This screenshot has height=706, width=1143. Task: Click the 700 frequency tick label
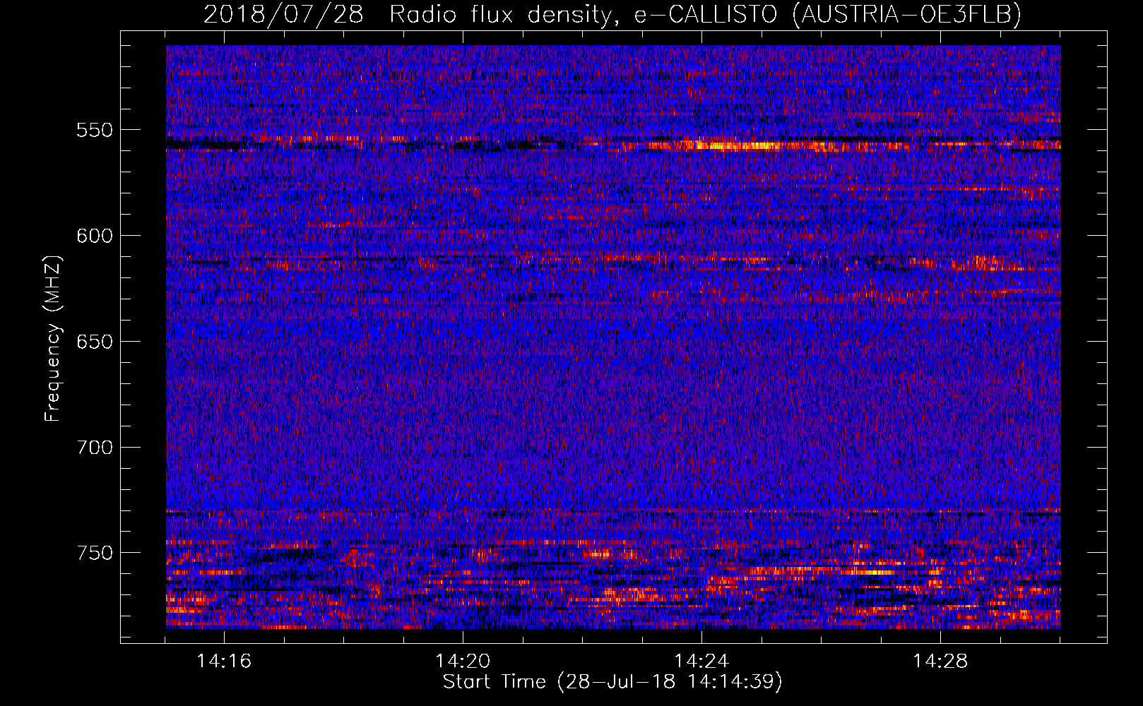[95, 448]
